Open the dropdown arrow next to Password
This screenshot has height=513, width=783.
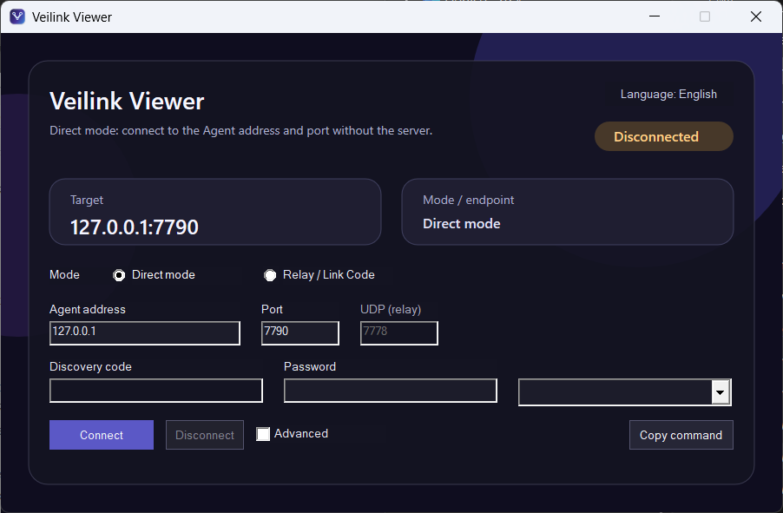[x=720, y=392]
